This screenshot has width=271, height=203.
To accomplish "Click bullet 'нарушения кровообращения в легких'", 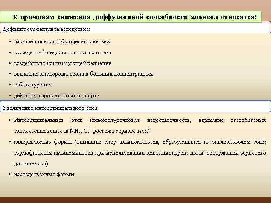I will [62, 42].
